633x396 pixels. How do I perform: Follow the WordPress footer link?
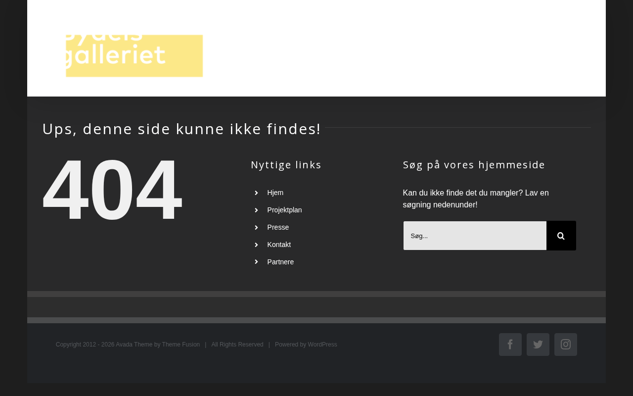click(322, 345)
